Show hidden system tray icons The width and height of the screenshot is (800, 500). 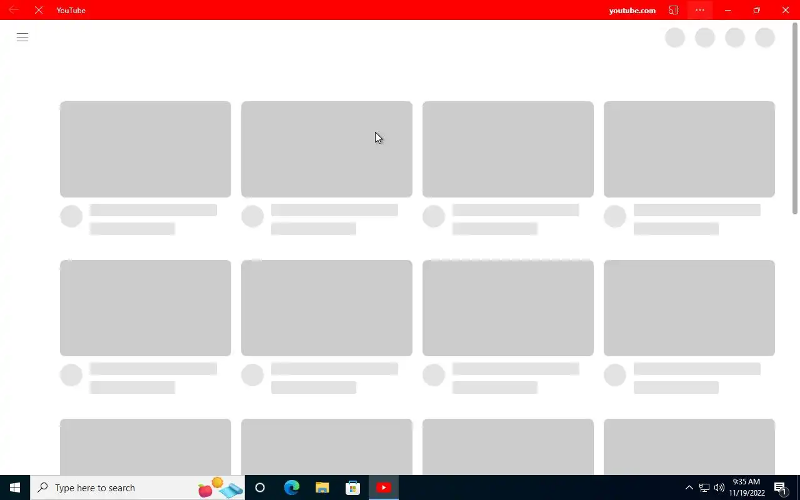pyautogui.click(x=689, y=487)
